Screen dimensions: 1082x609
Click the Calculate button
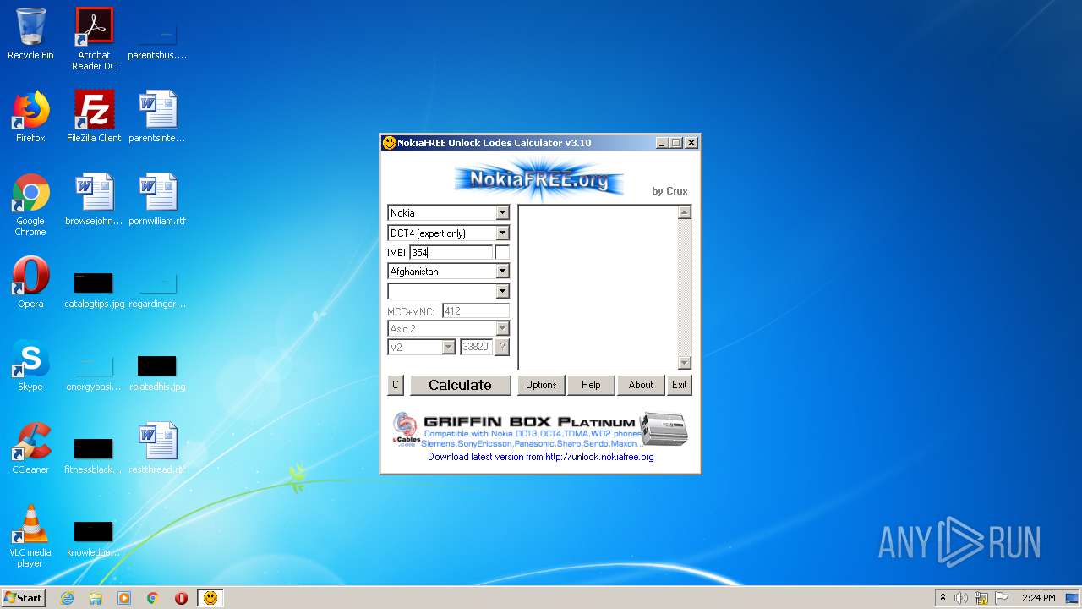tap(460, 385)
